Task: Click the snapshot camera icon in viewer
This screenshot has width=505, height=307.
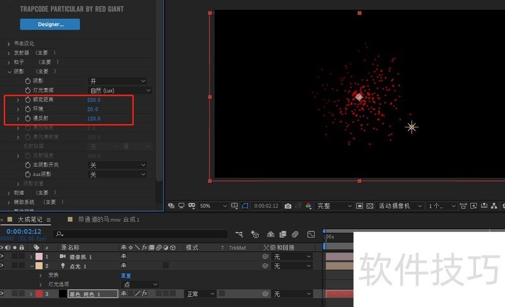Action: click(288, 206)
